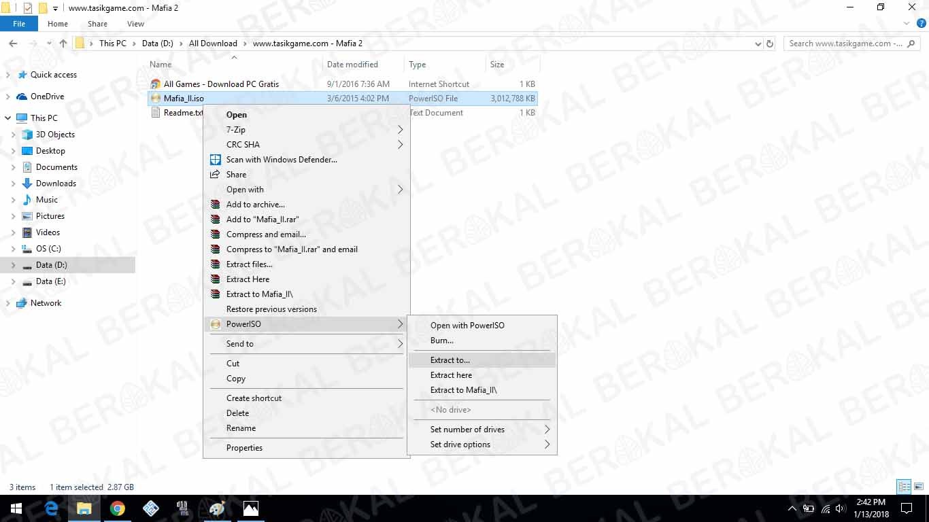Expand the ribbon with the chevron
929x522 pixels.
pos(905,24)
